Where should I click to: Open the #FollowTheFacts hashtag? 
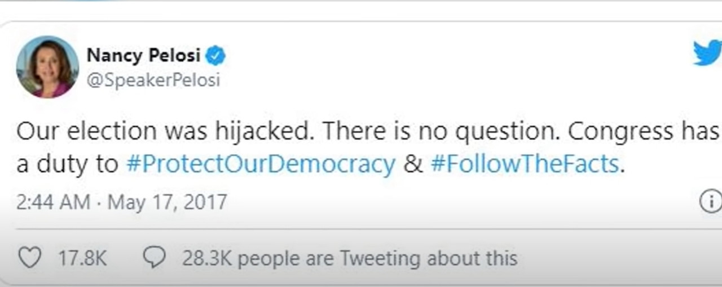524,164
